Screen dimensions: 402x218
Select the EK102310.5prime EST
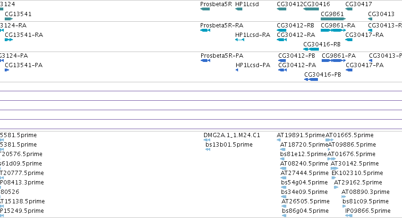click(x=334, y=178)
